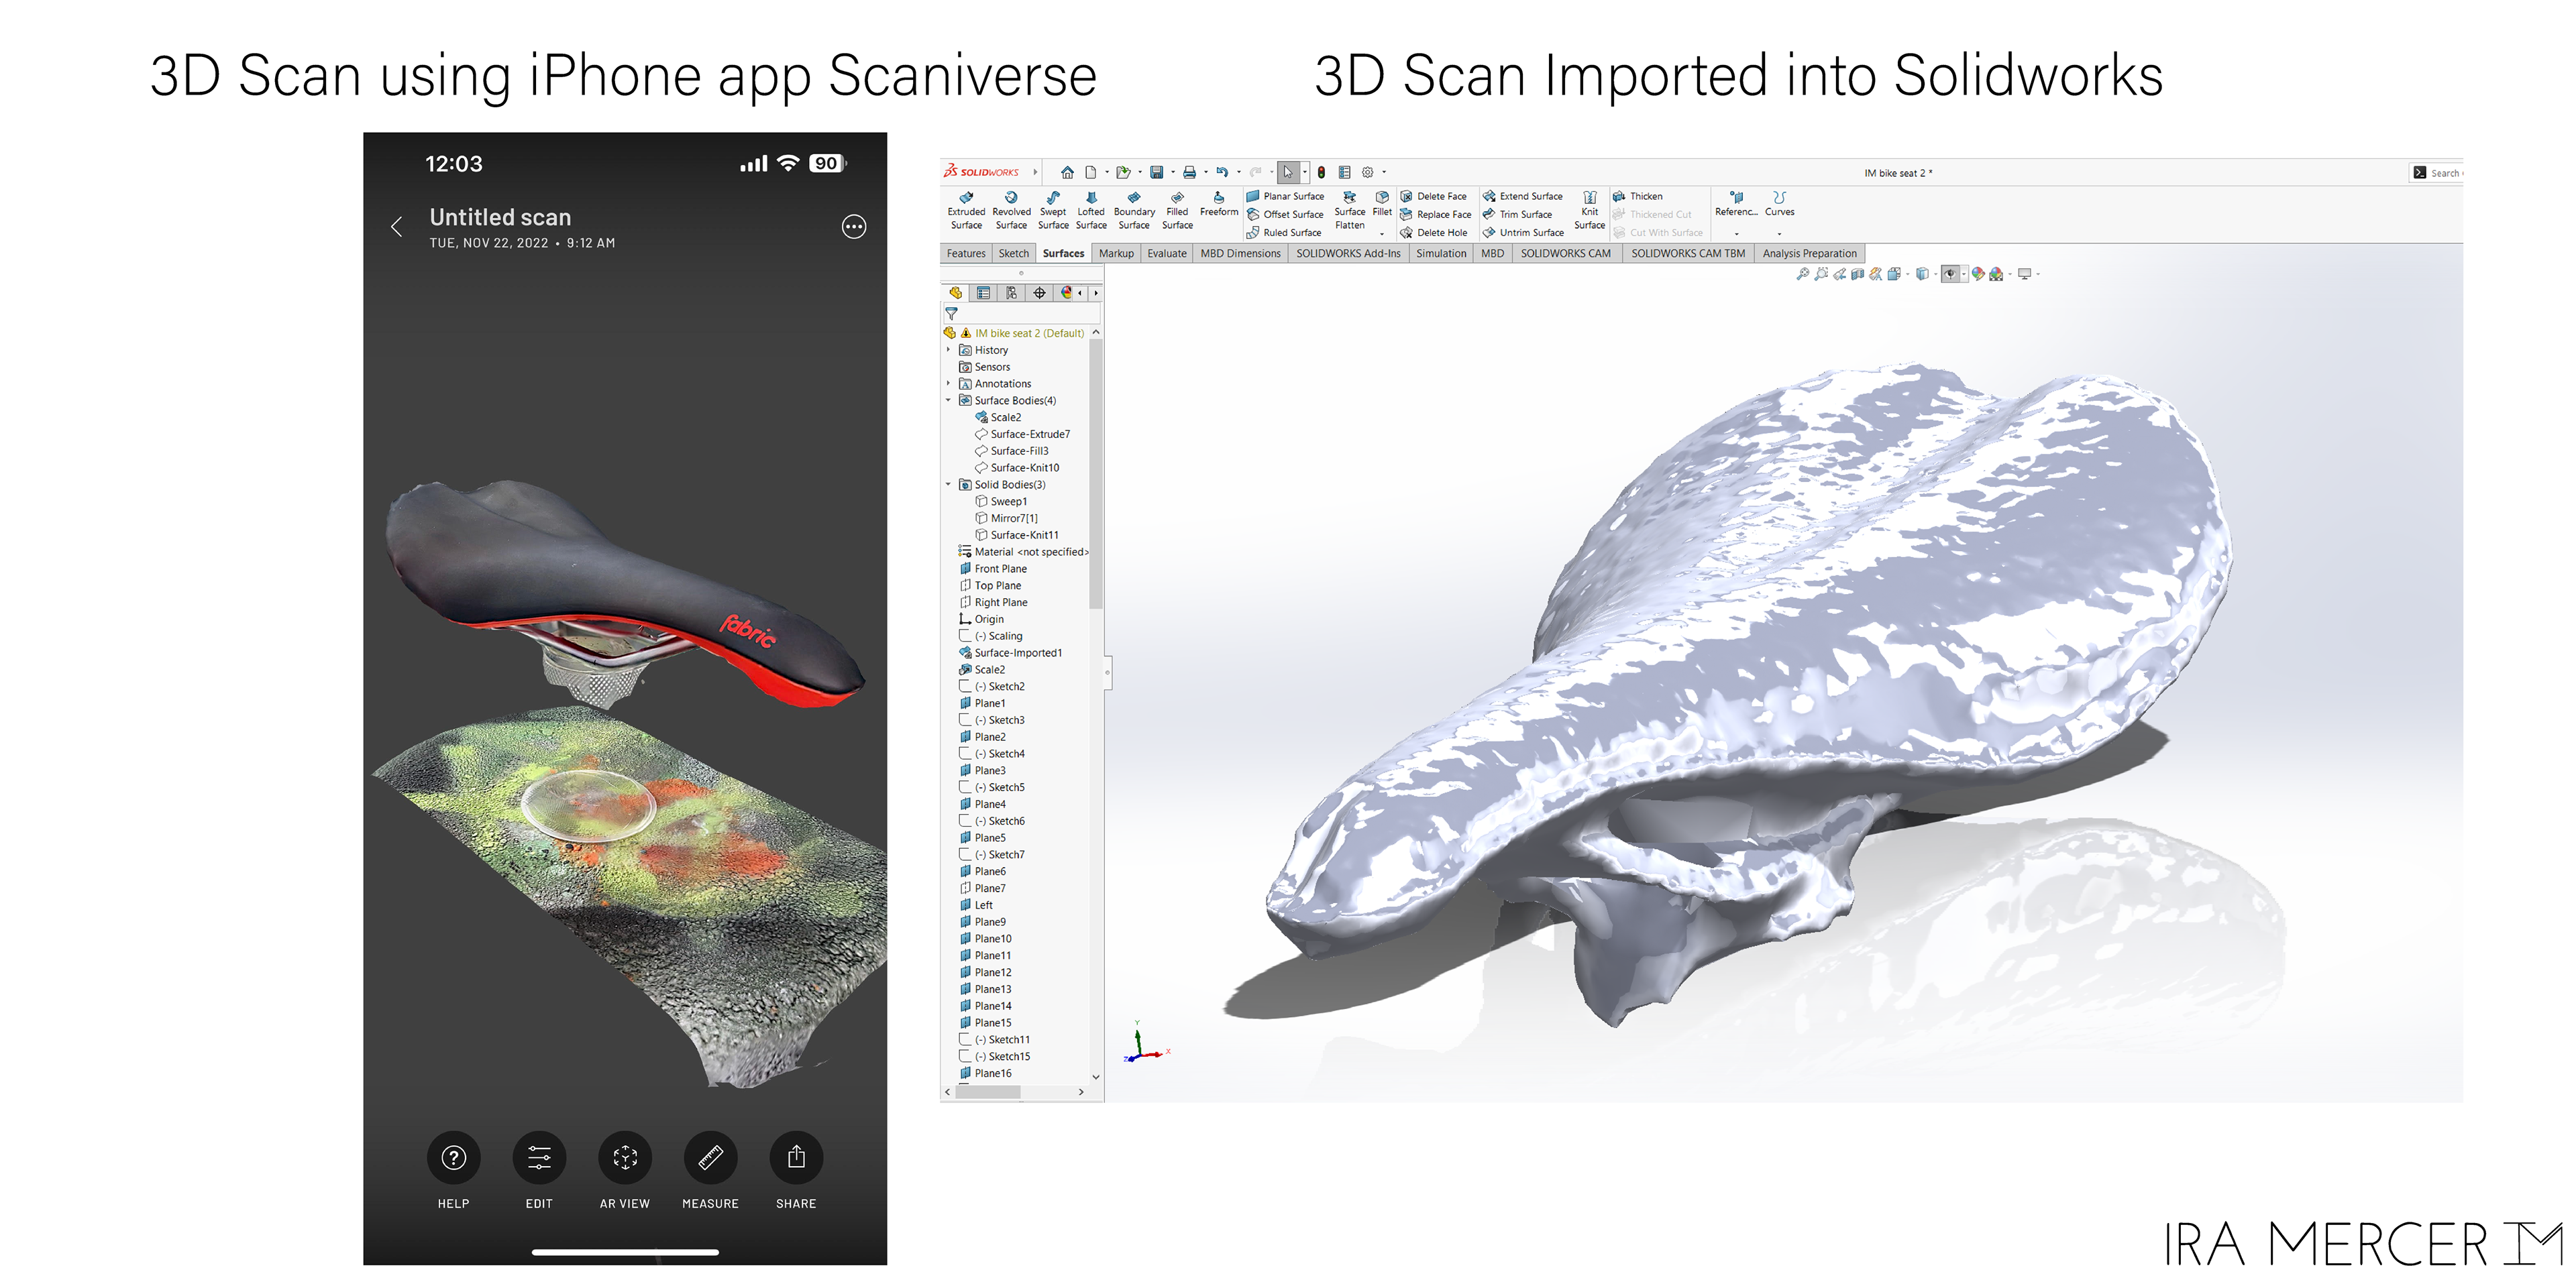Viewport: 2576px width, 1284px height.
Task: Toggle the Sketch11 feature box
Action: click(965, 1039)
